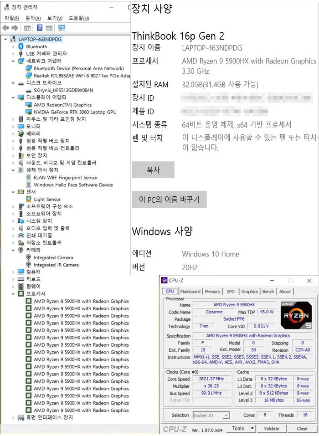Select the SKHynix disk drive icon
The image size is (319, 436).
pyautogui.click(x=29, y=90)
